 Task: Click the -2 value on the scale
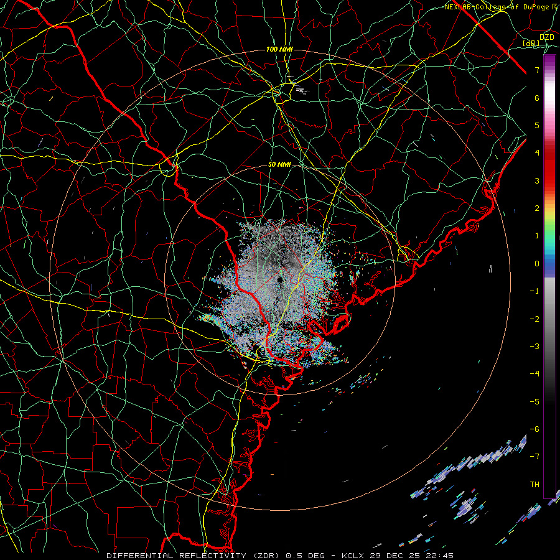[x=534, y=319]
